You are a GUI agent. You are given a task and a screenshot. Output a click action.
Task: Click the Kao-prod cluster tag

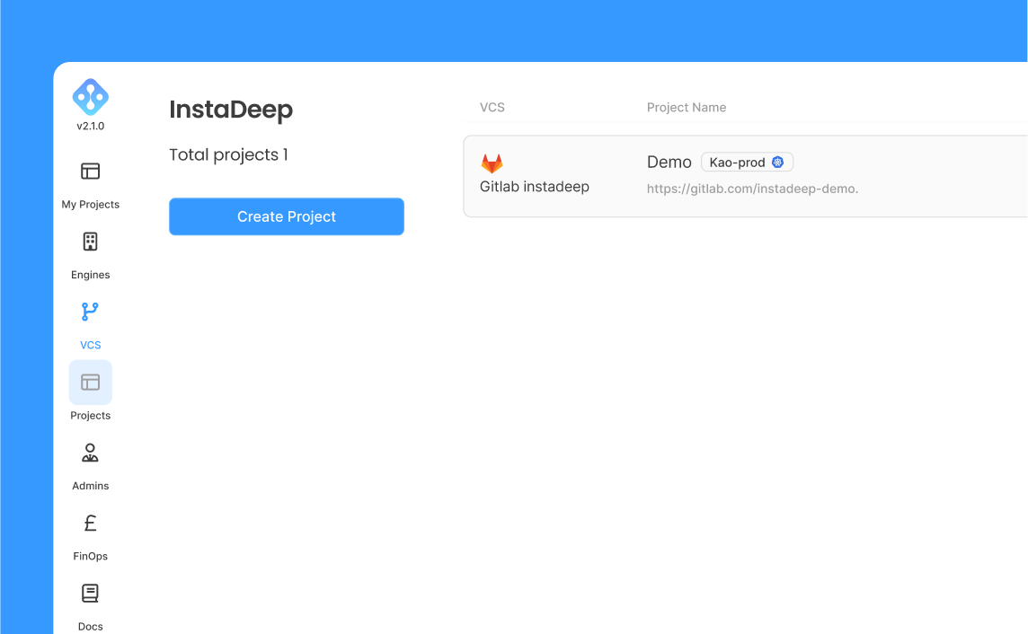(x=748, y=163)
